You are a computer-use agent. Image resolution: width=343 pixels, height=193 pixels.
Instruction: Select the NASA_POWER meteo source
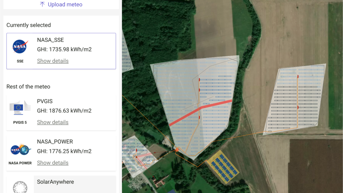pyautogui.click(x=61, y=153)
